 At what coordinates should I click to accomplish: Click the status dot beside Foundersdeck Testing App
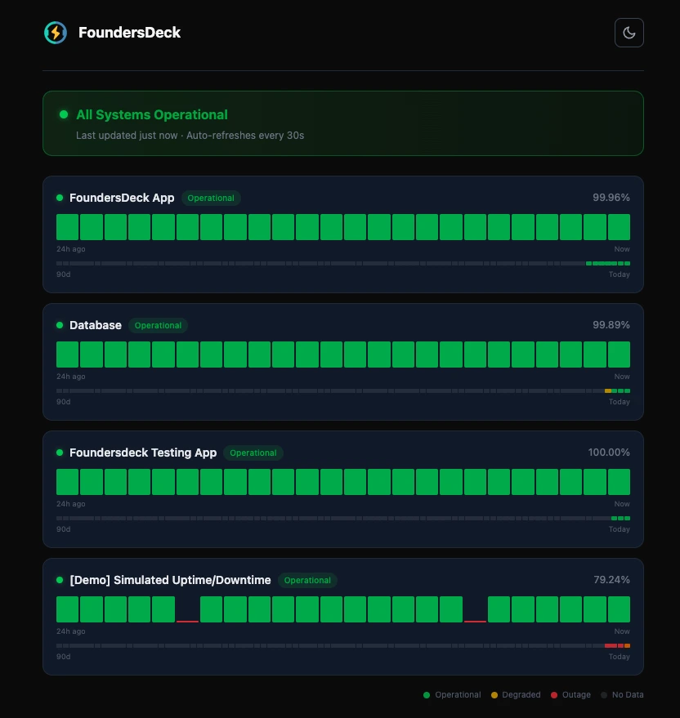pyautogui.click(x=59, y=453)
